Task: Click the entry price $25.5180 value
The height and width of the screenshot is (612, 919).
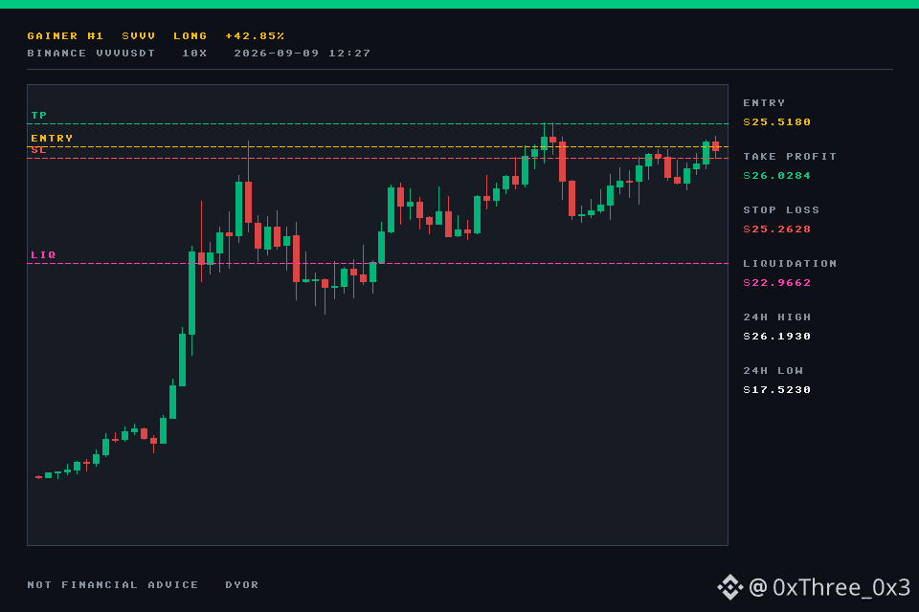Action: click(x=777, y=121)
